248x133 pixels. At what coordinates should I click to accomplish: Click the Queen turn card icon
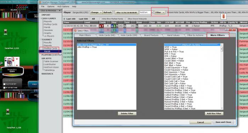click(x=125, y=26)
